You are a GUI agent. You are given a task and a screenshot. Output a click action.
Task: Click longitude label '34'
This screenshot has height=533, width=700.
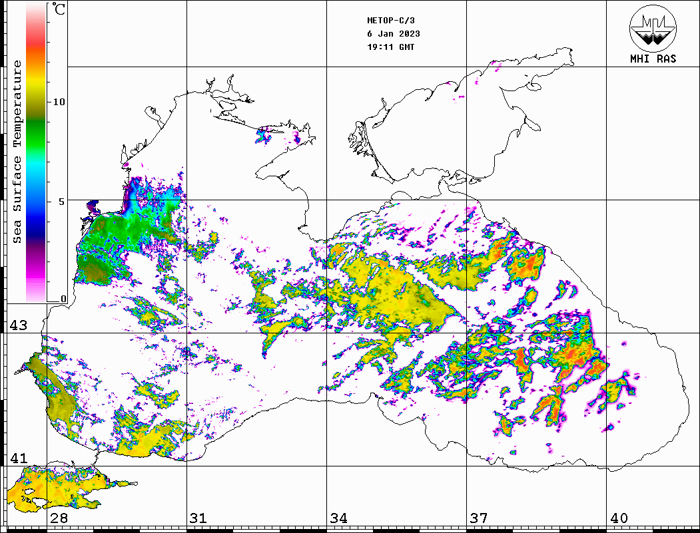tap(338, 518)
